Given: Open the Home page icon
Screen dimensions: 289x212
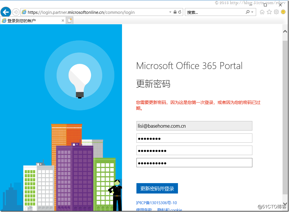Looking at the screenshot, I should [x=262, y=12].
